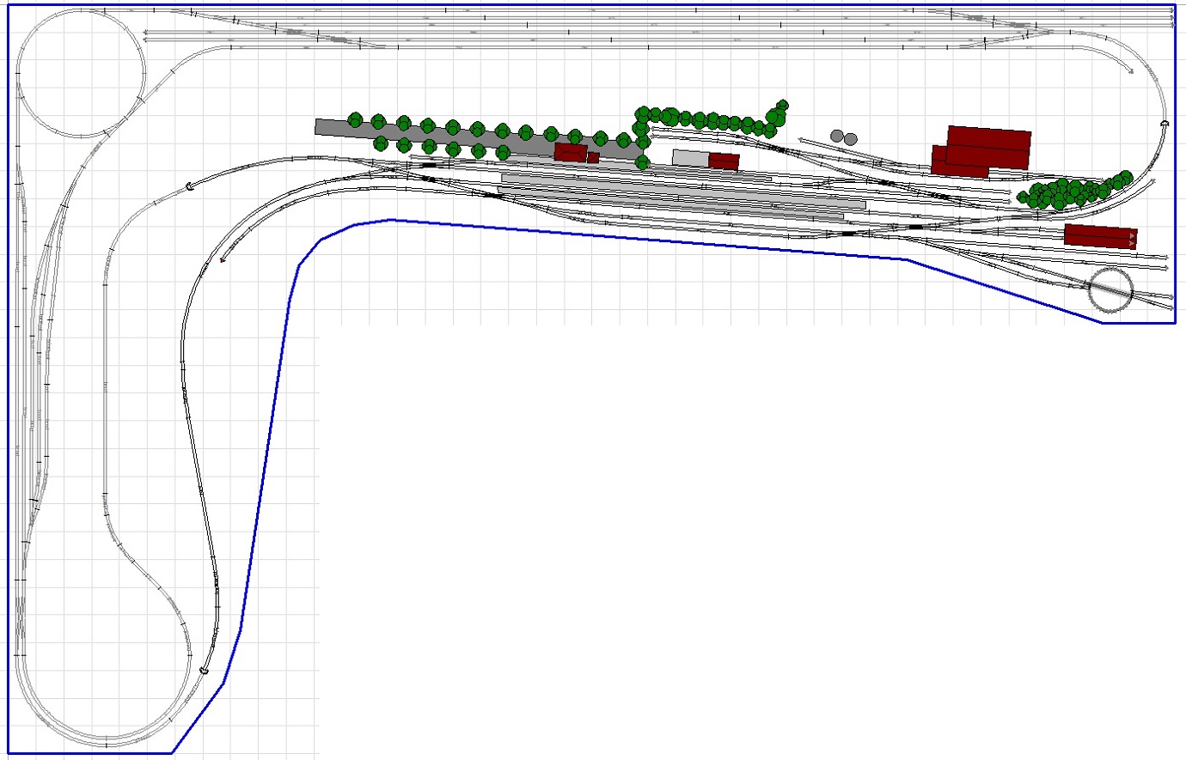1186x760 pixels.
Task: Click the red engine shed near the turntable
Action: pos(1099,236)
